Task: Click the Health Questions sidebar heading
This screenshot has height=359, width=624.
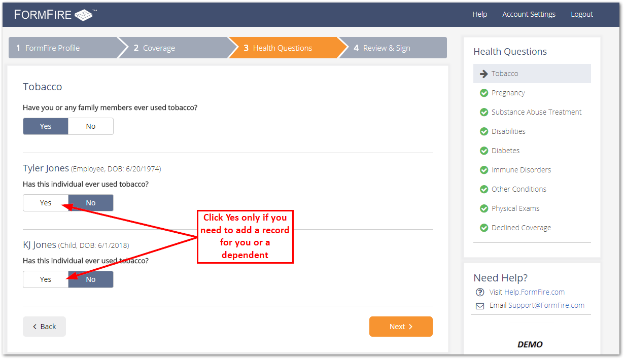Action: [x=510, y=52]
